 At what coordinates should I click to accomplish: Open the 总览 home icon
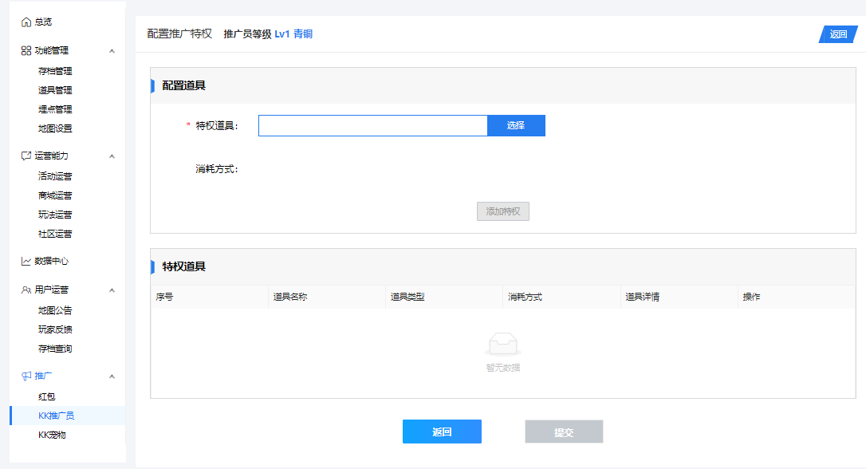point(26,22)
